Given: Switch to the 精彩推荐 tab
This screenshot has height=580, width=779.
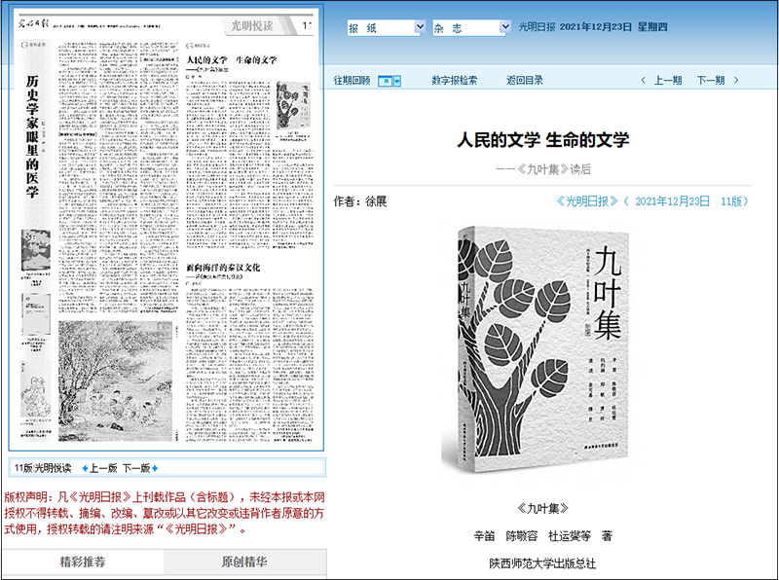Looking at the screenshot, I should coord(83,562).
